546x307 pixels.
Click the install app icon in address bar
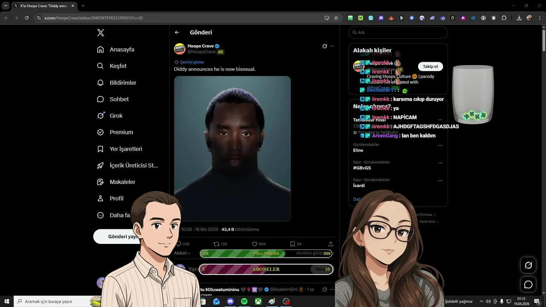[x=327, y=18]
